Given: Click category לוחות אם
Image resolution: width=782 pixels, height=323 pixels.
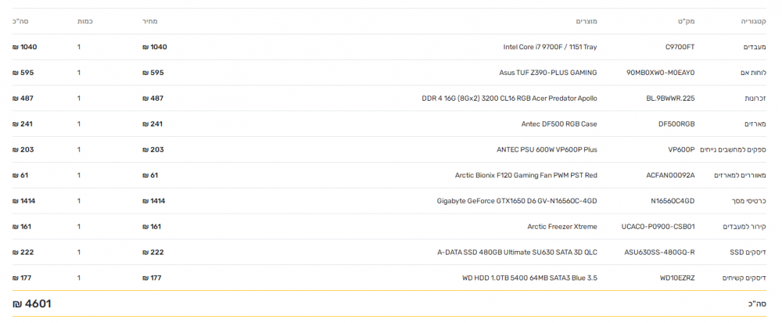Looking at the screenshot, I should pyautogui.click(x=754, y=73).
